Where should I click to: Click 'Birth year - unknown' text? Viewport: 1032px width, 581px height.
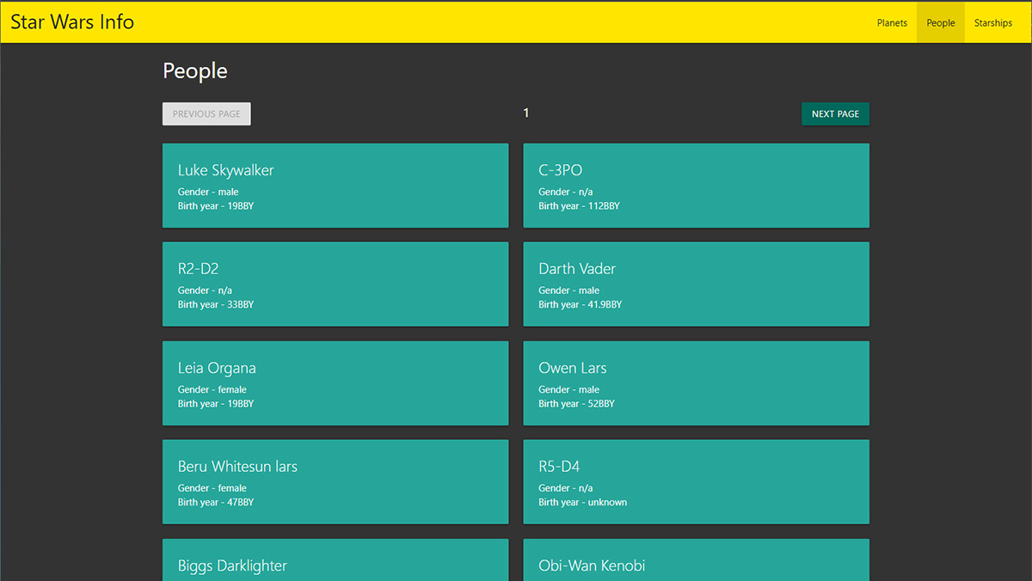[583, 503]
